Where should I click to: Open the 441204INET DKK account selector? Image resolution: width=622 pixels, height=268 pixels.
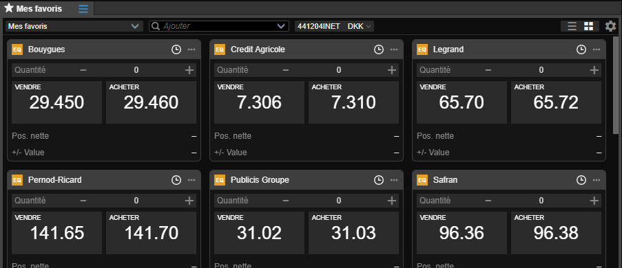click(334, 27)
